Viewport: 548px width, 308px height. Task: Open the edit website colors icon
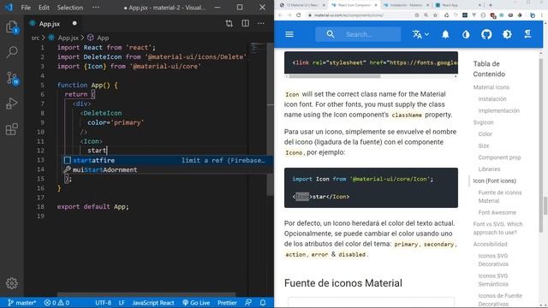coord(466,34)
